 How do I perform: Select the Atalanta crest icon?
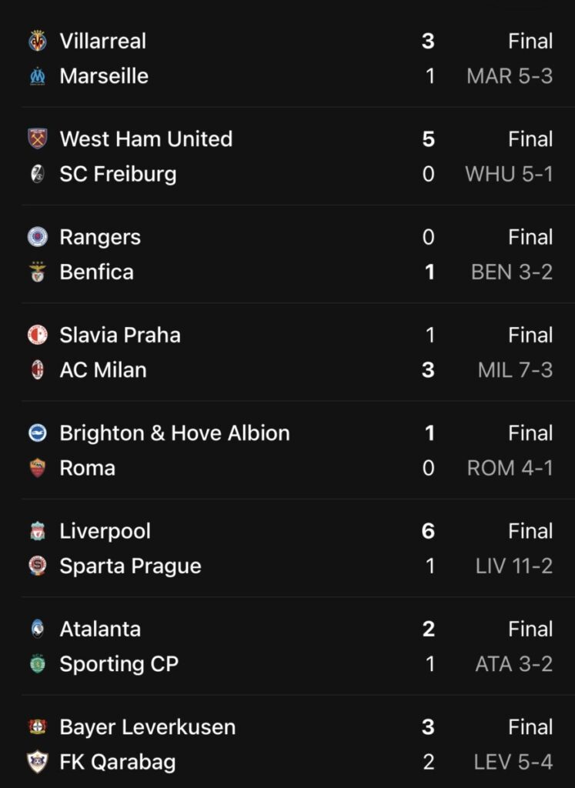(37, 629)
